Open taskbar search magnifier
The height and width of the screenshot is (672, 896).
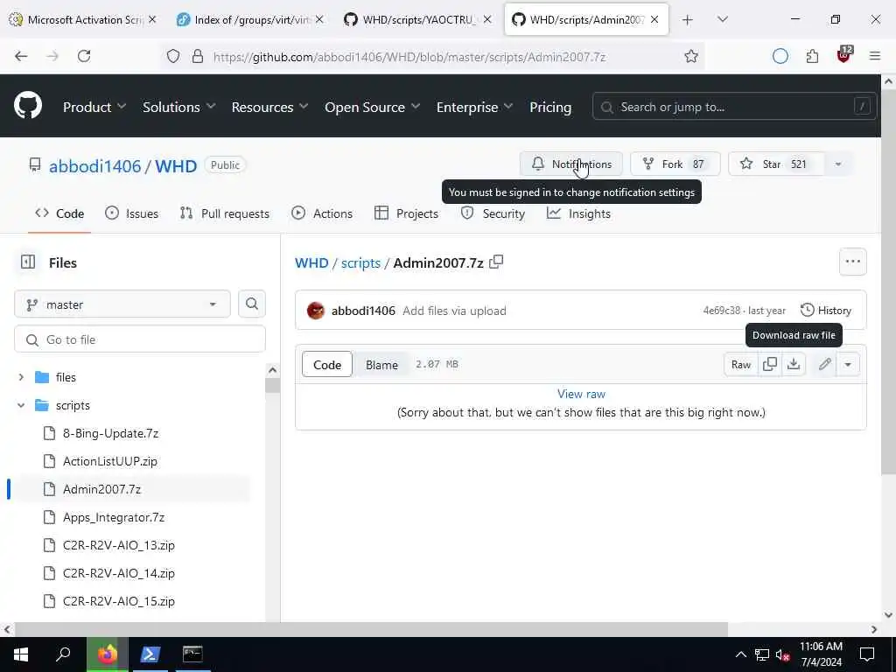[63, 654]
